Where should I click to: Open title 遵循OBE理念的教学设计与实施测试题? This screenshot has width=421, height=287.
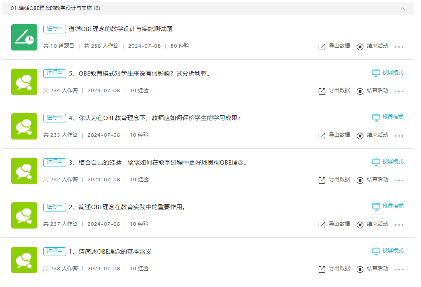click(120, 29)
